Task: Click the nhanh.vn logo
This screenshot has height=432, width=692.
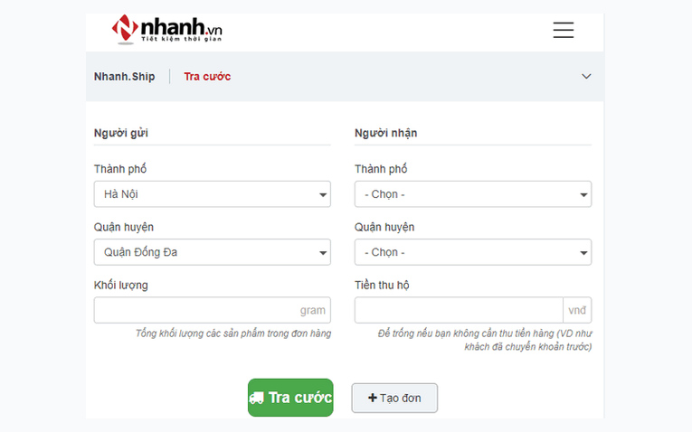Action: [166, 30]
